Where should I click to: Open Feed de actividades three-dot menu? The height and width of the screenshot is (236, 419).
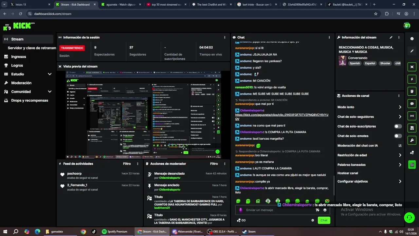tap(137, 164)
